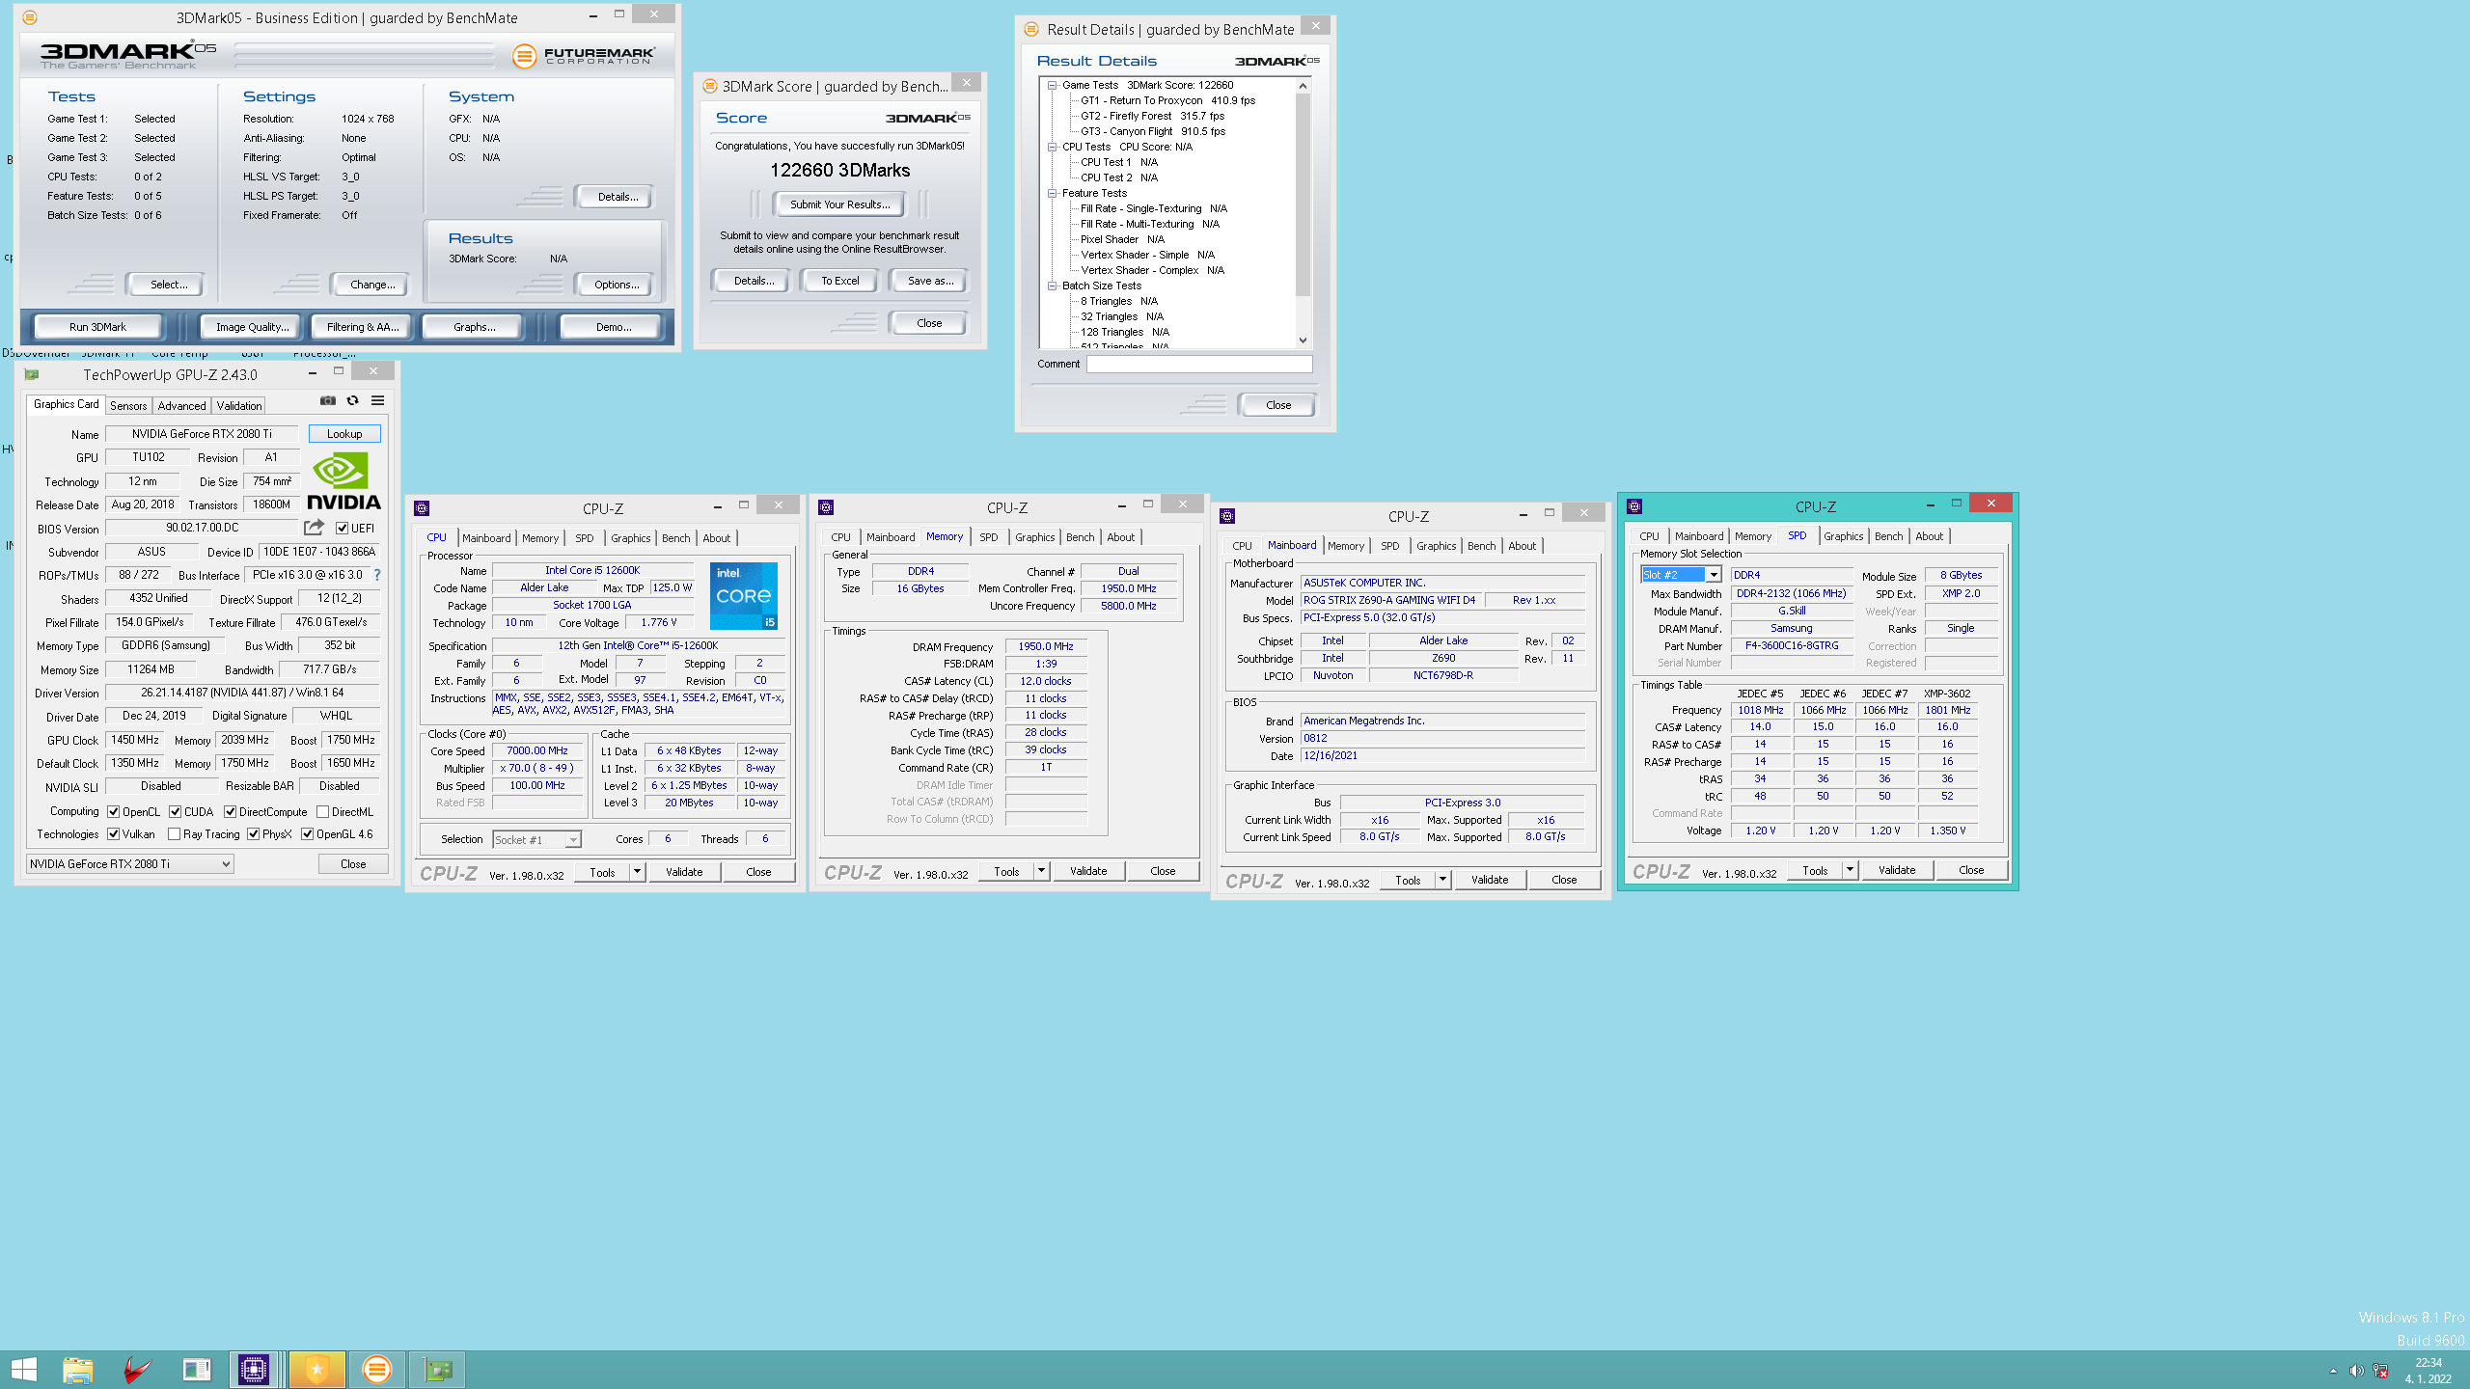2470x1389 pixels.
Task: Toggle the OpenCL checkbox
Action: (x=114, y=812)
